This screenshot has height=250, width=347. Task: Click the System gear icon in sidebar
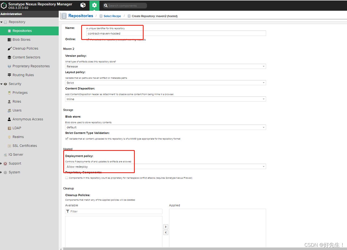[5, 172]
